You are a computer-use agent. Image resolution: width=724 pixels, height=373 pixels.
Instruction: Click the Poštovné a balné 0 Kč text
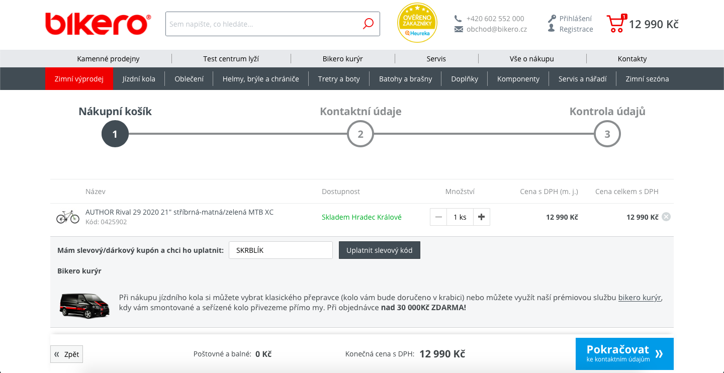coord(232,354)
